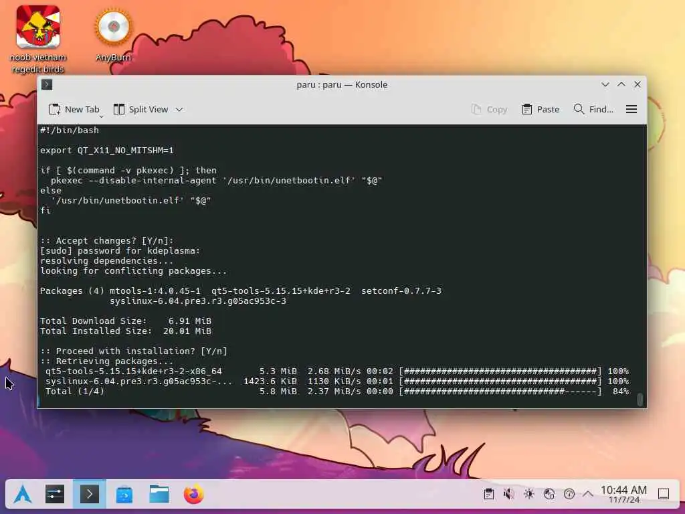Click the 'Proceed with installation? [Y/n]' line
685x514 pixels.
click(x=134, y=351)
